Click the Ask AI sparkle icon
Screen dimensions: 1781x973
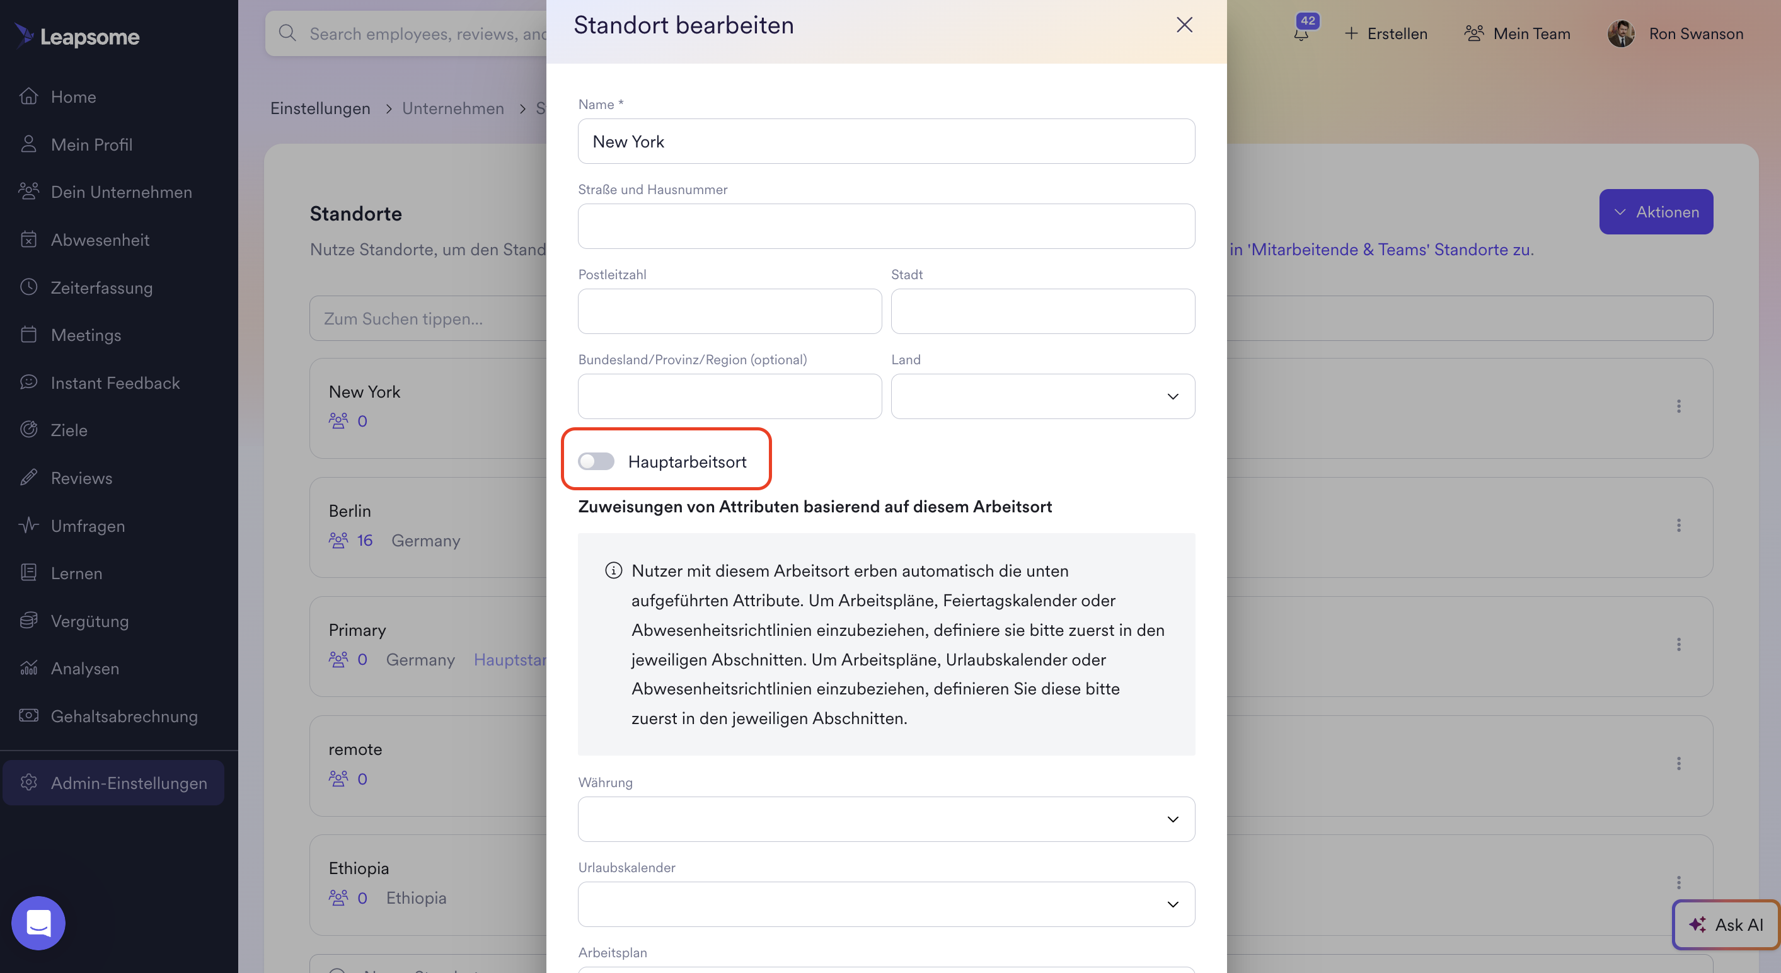(1697, 924)
